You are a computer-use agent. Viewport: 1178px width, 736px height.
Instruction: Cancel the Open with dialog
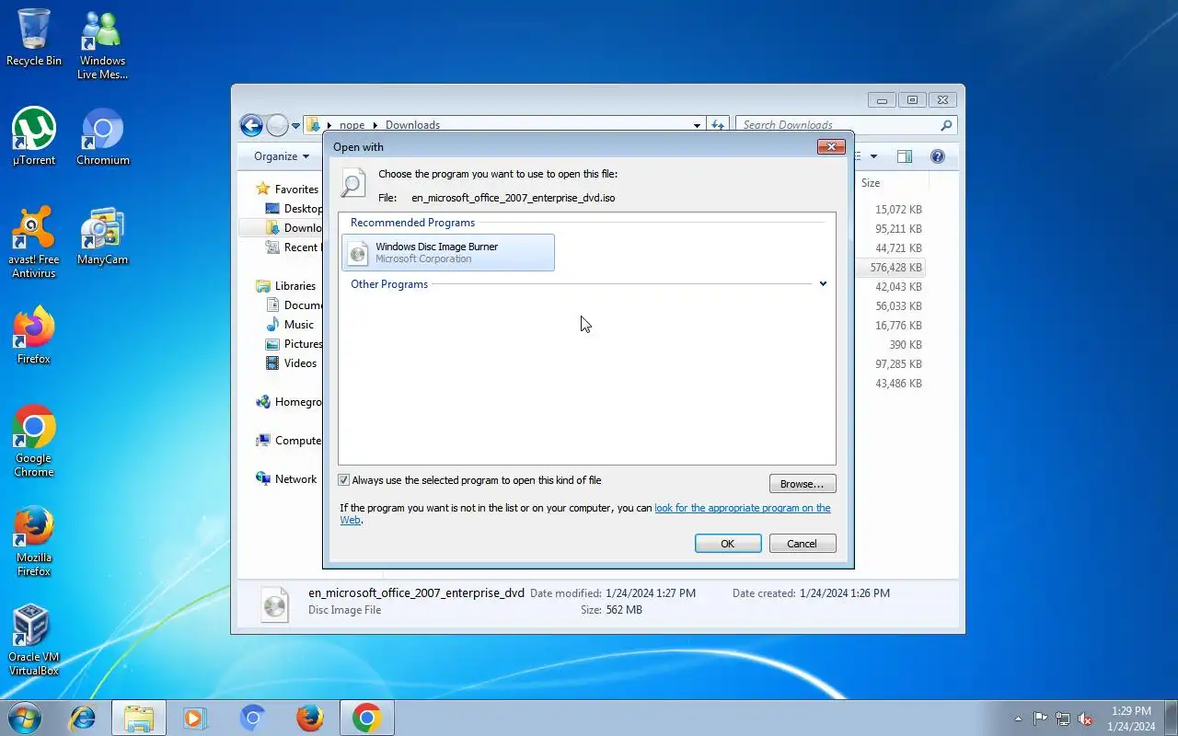[803, 544]
